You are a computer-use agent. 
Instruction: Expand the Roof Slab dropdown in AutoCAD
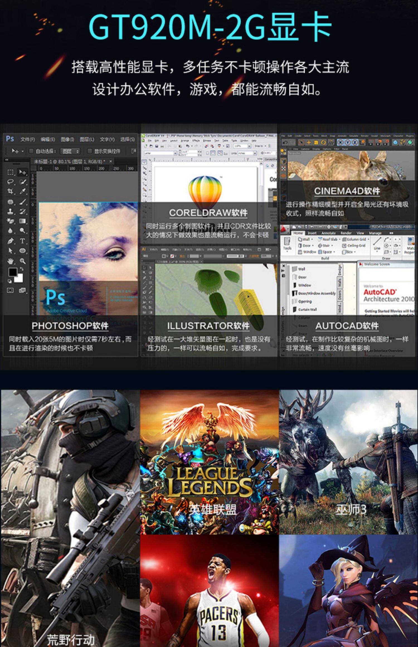point(339,239)
